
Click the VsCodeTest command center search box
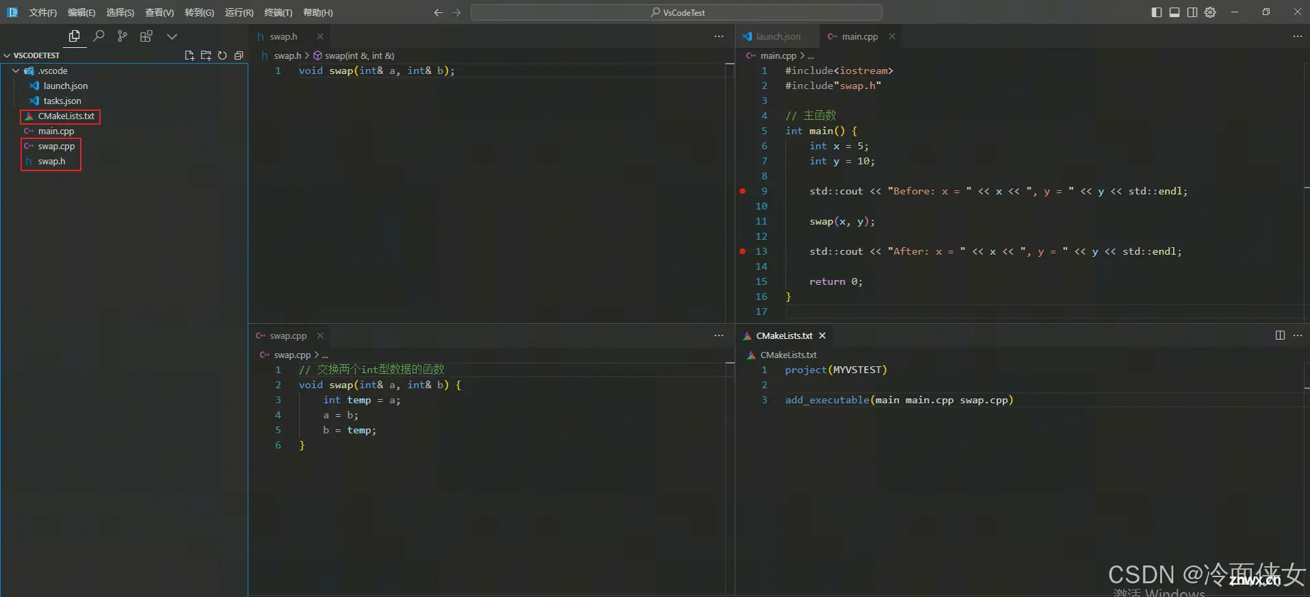(x=676, y=12)
